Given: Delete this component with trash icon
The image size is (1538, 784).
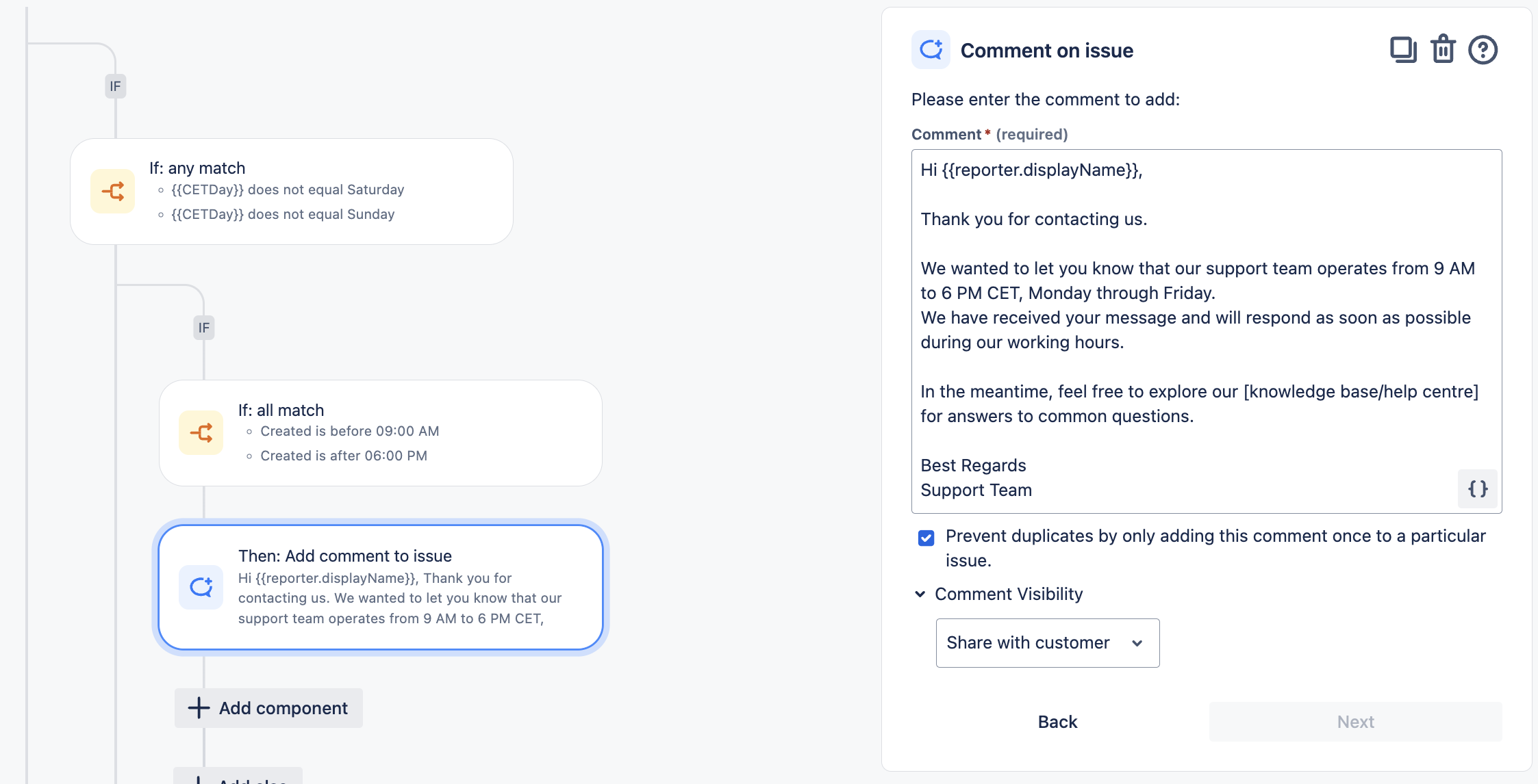Looking at the screenshot, I should tap(1443, 50).
